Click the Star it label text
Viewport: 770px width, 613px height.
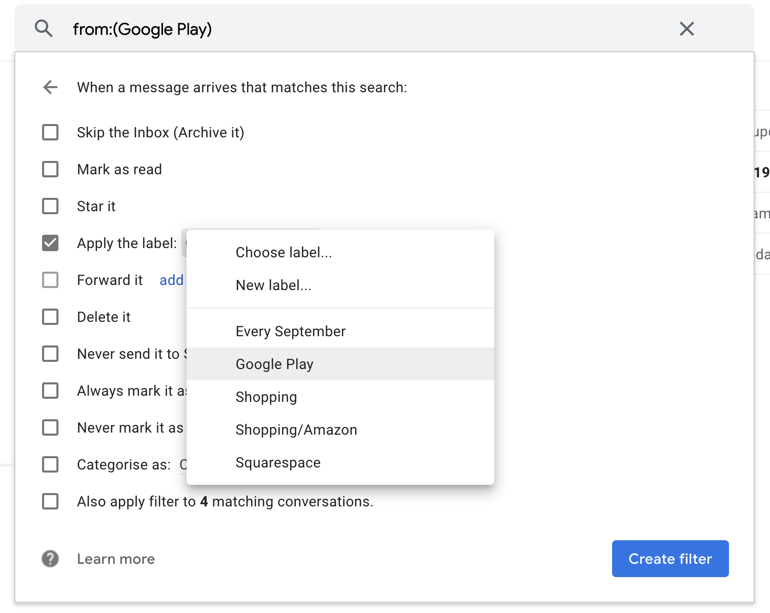click(x=96, y=206)
